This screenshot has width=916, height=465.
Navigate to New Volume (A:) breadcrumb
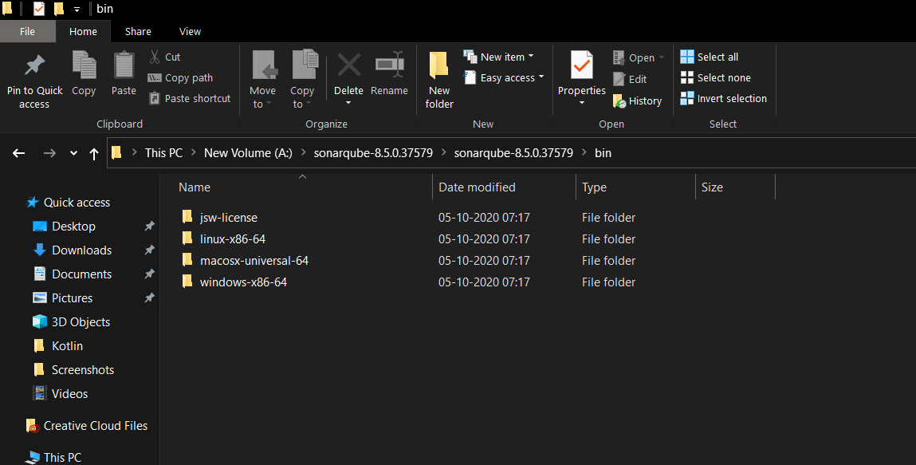click(x=248, y=153)
